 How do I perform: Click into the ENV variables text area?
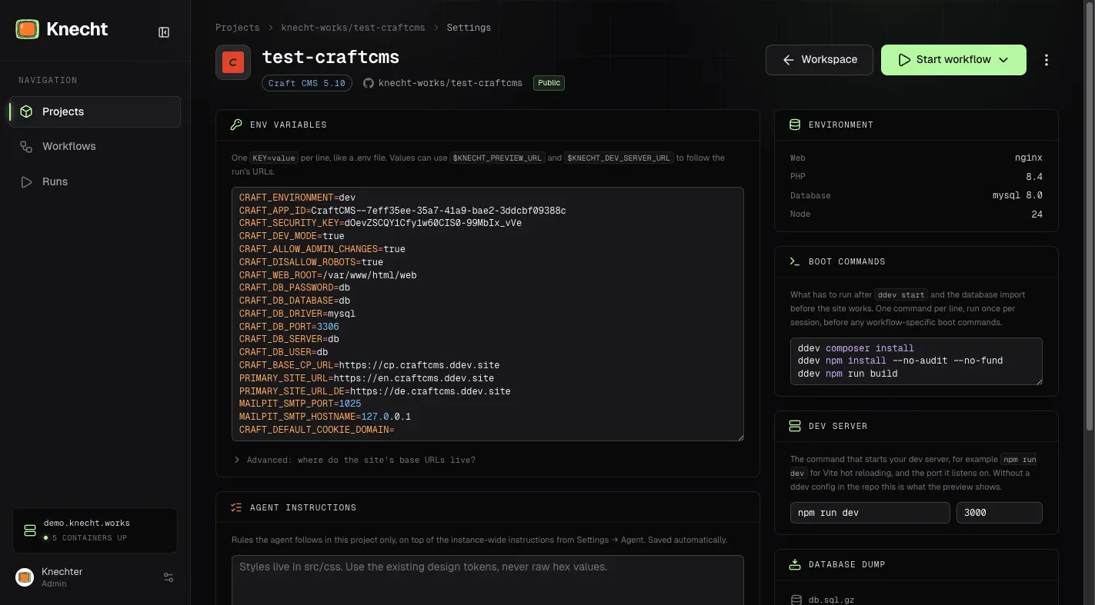(x=488, y=314)
